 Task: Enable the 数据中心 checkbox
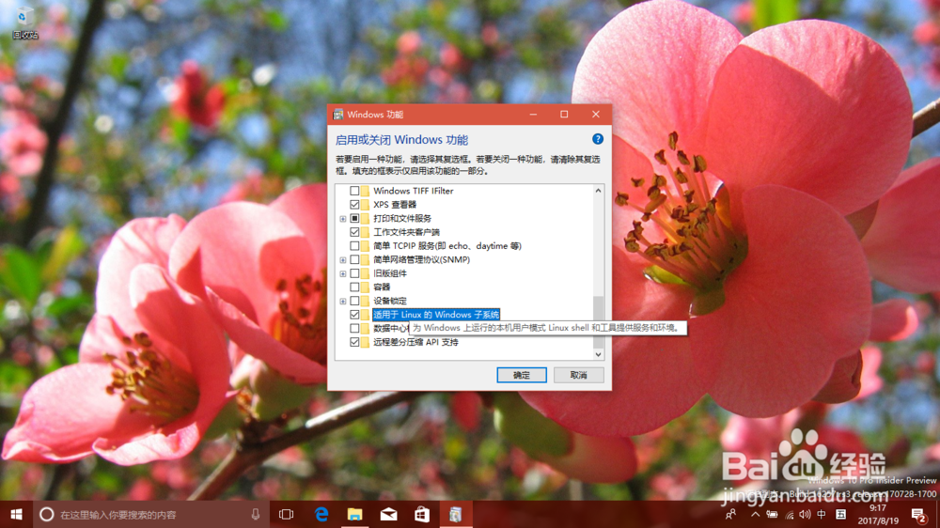coord(354,329)
